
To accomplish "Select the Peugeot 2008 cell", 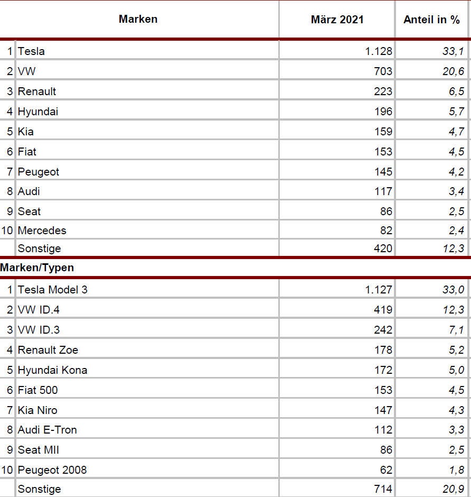I will tap(52, 470).
